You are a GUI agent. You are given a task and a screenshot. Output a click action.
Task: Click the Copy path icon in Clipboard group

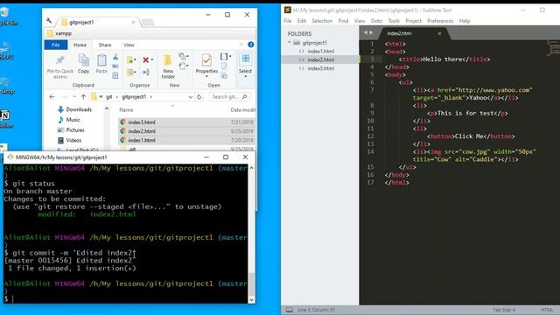pos(115,66)
